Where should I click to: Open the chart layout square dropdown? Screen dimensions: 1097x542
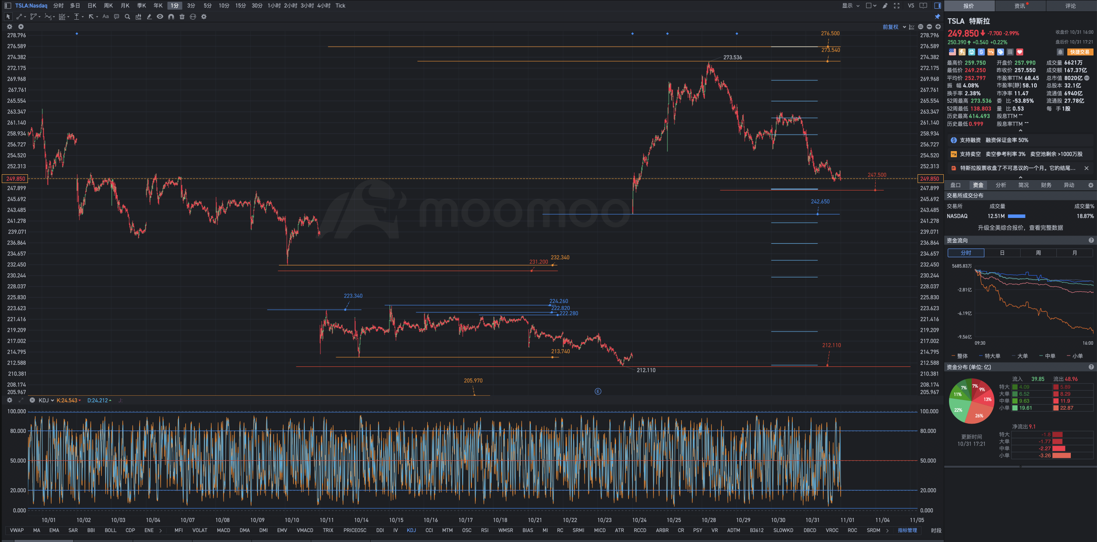[x=871, y=6]
